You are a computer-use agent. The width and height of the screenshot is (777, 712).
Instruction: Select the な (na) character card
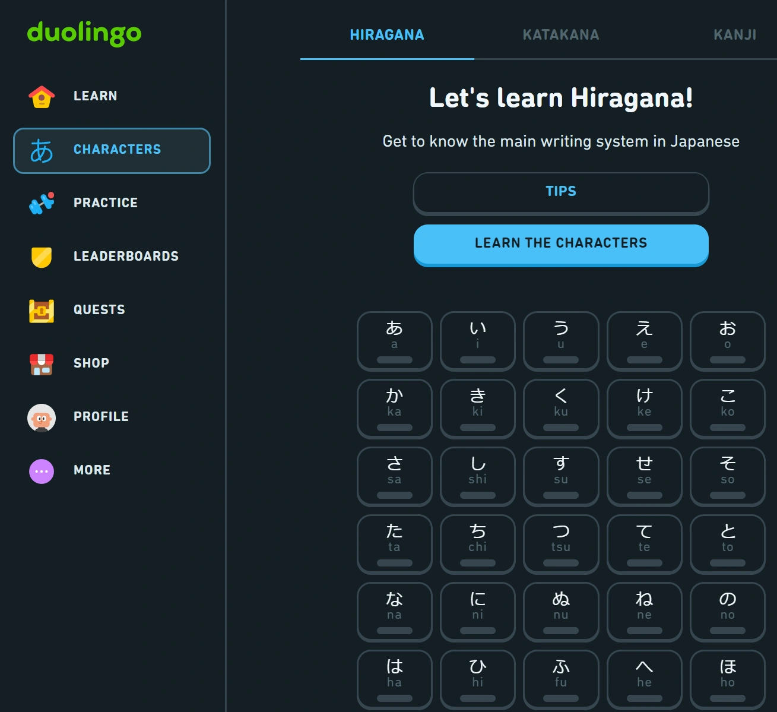click(395, 612)
